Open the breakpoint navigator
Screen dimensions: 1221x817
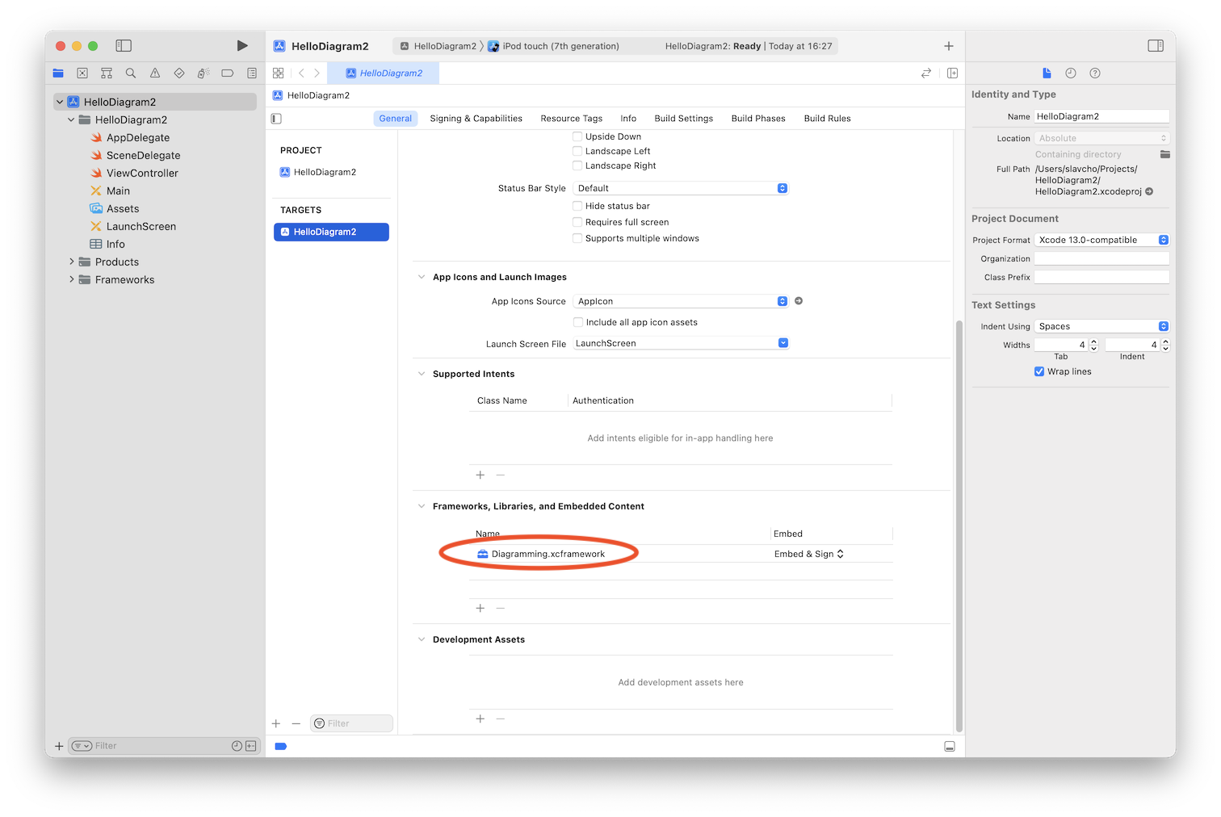(x=228, y=73)
